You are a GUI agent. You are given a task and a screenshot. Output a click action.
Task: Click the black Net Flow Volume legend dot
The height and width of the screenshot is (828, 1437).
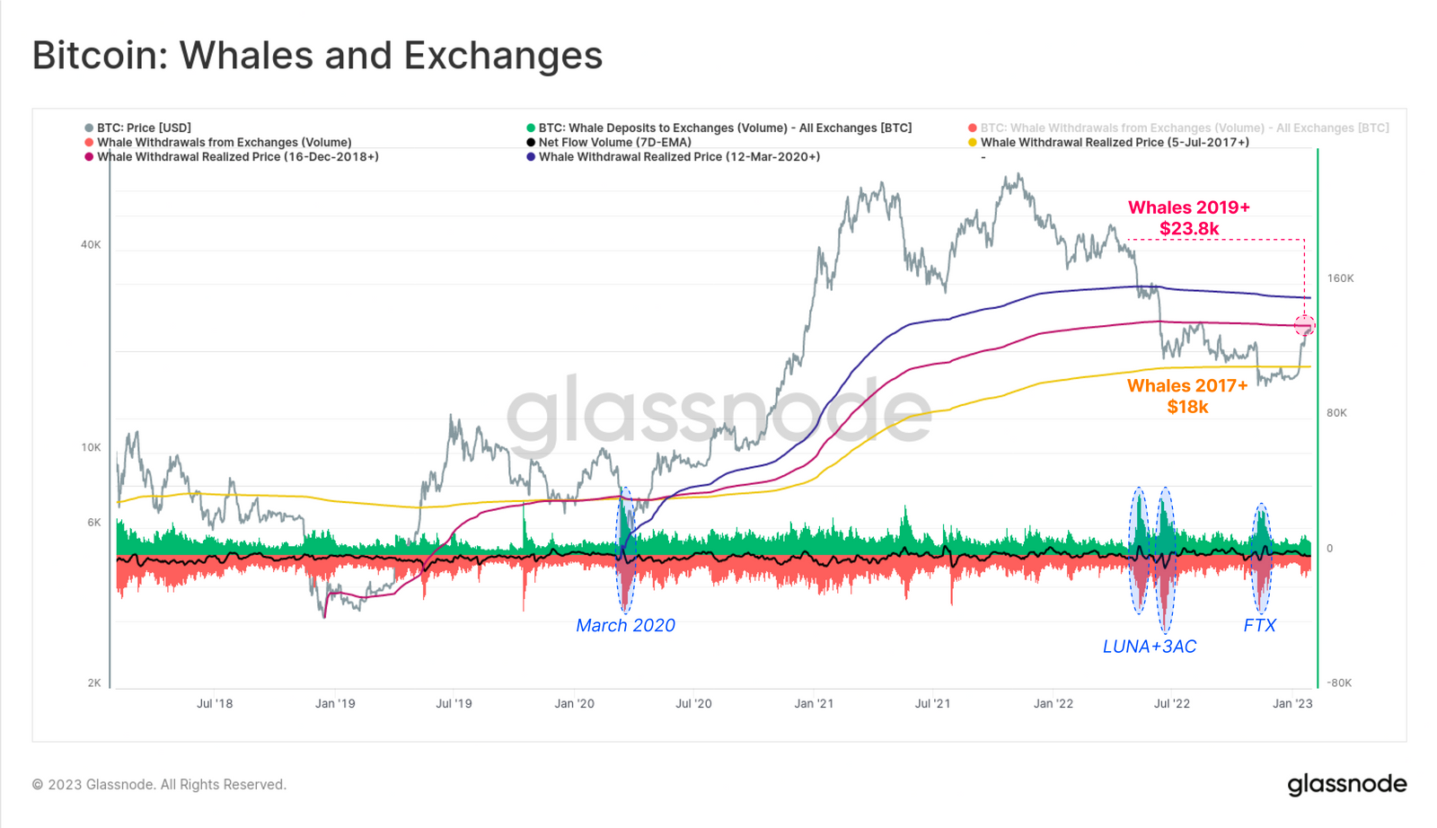coord(531,142)
